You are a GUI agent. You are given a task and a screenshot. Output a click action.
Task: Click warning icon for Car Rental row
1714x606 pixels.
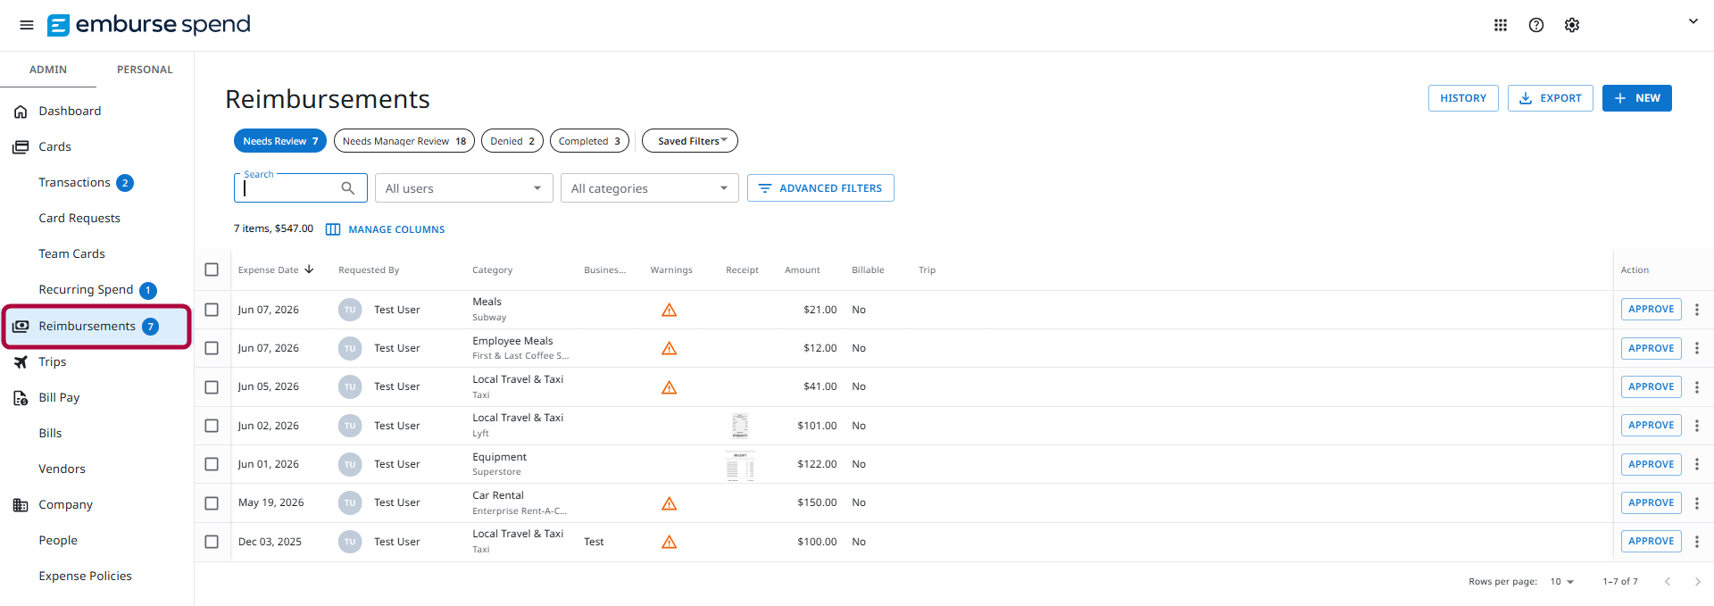[x=669, y=503]
